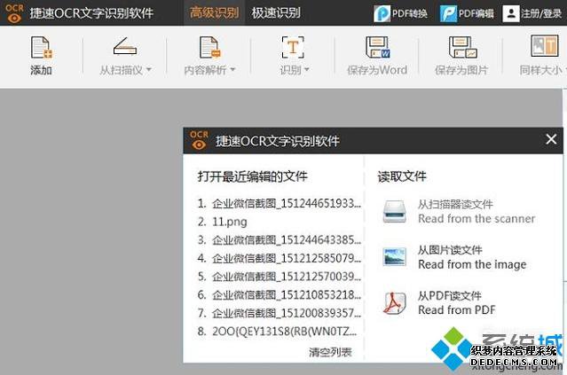The height and width of the screenshot is (375, 567).
Task: Switch to the 极速识别 tab
Action: click(x=276, y=13)
